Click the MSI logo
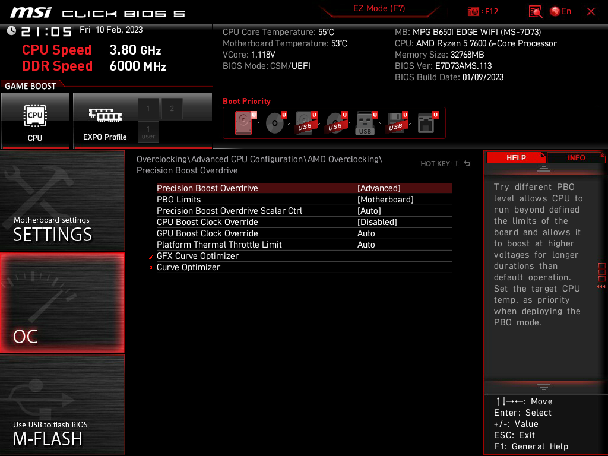 [x=31, y=12]
